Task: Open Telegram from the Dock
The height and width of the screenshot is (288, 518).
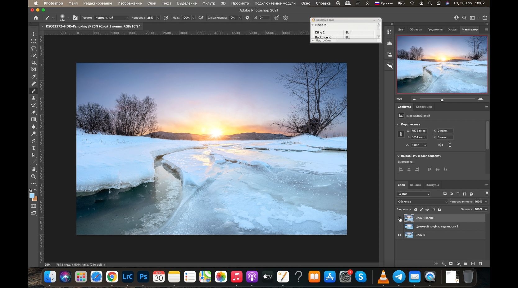Action: click(399, 277)
